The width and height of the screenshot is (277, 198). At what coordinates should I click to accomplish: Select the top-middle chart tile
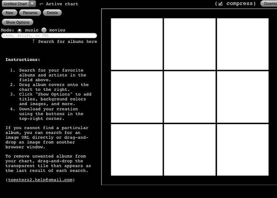tap(189, 44)
